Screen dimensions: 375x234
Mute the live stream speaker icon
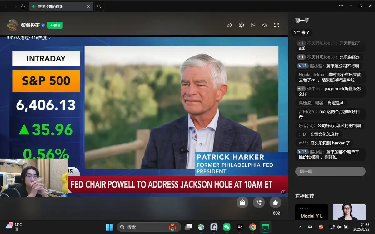click(265, 25)
